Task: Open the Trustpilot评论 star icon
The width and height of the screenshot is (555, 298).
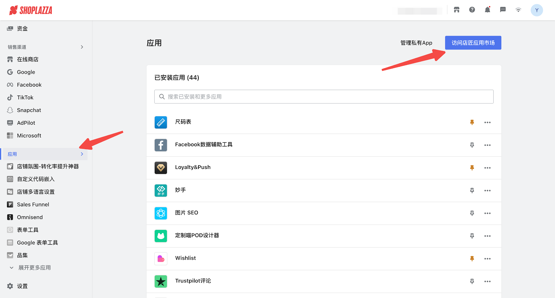Action: point(161,281)
